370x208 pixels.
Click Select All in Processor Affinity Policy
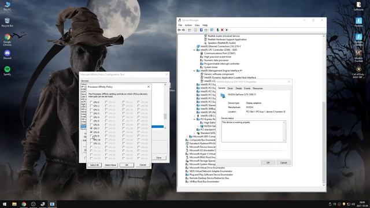(95, 165)
